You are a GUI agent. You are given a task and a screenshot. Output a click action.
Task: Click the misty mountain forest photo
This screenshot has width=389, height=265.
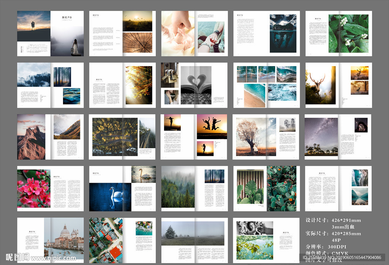34,75
